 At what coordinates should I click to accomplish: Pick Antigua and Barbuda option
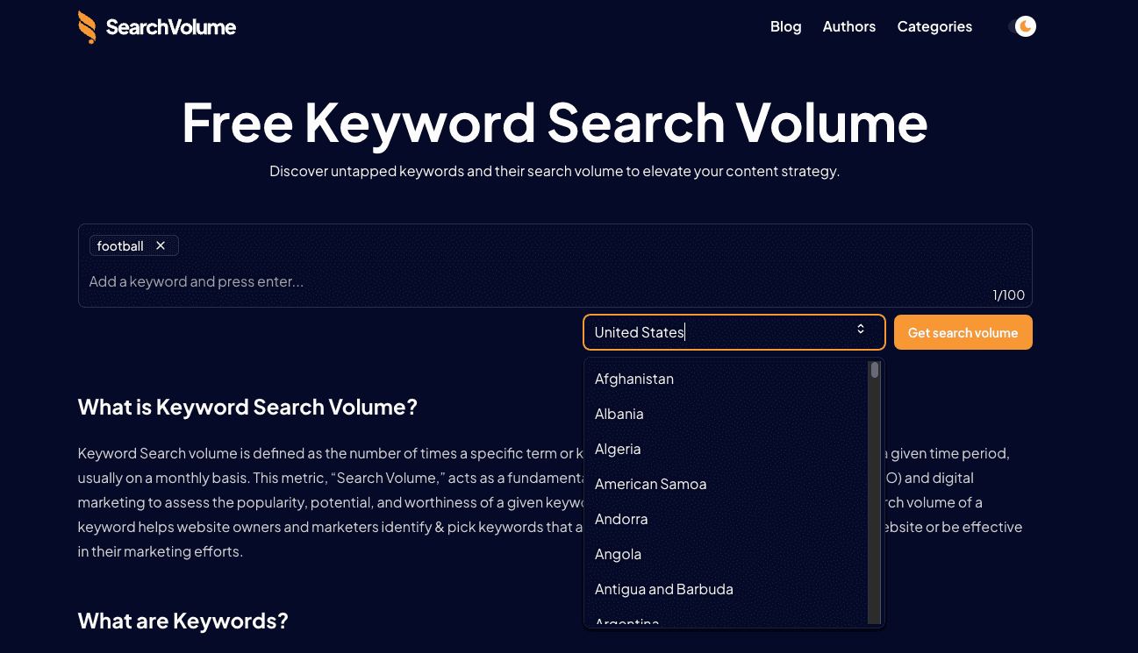726,589
